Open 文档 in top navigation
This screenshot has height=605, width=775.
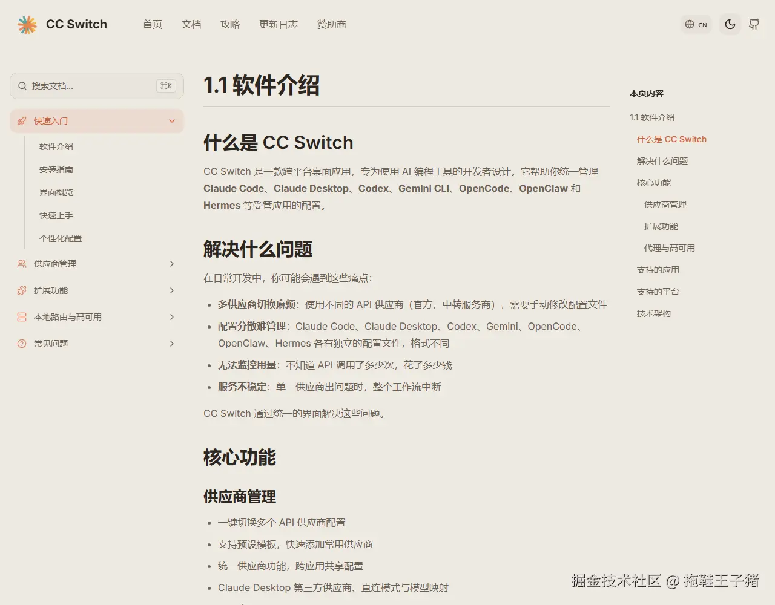(191, 24)
